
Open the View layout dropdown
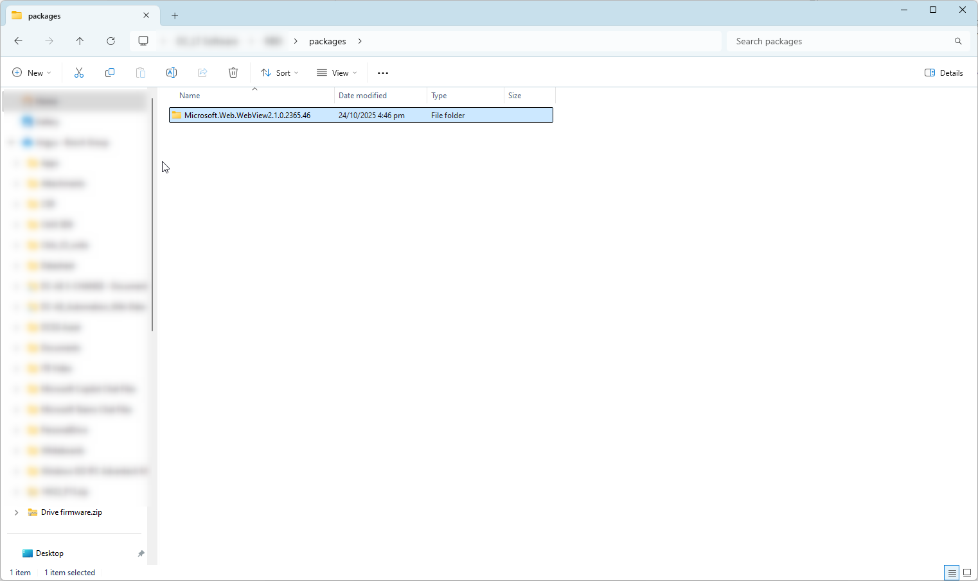coord(337,73)
